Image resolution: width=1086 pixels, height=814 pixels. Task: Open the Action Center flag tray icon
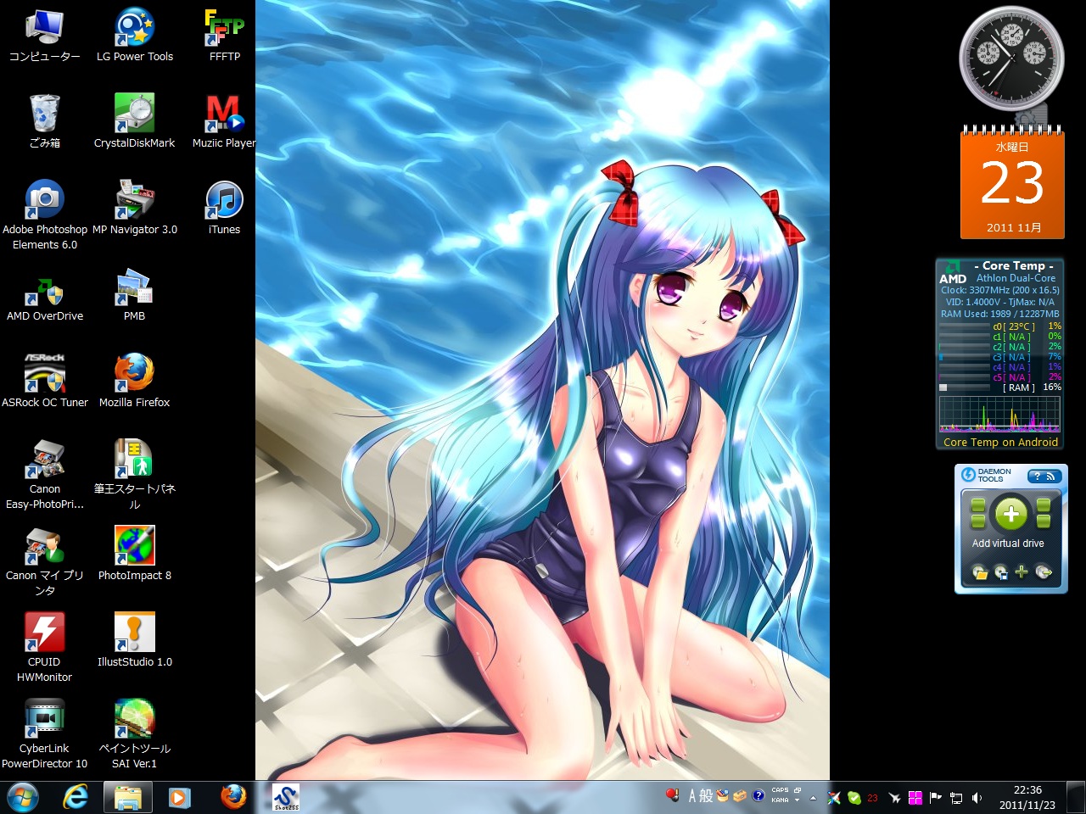click(936, 798)
